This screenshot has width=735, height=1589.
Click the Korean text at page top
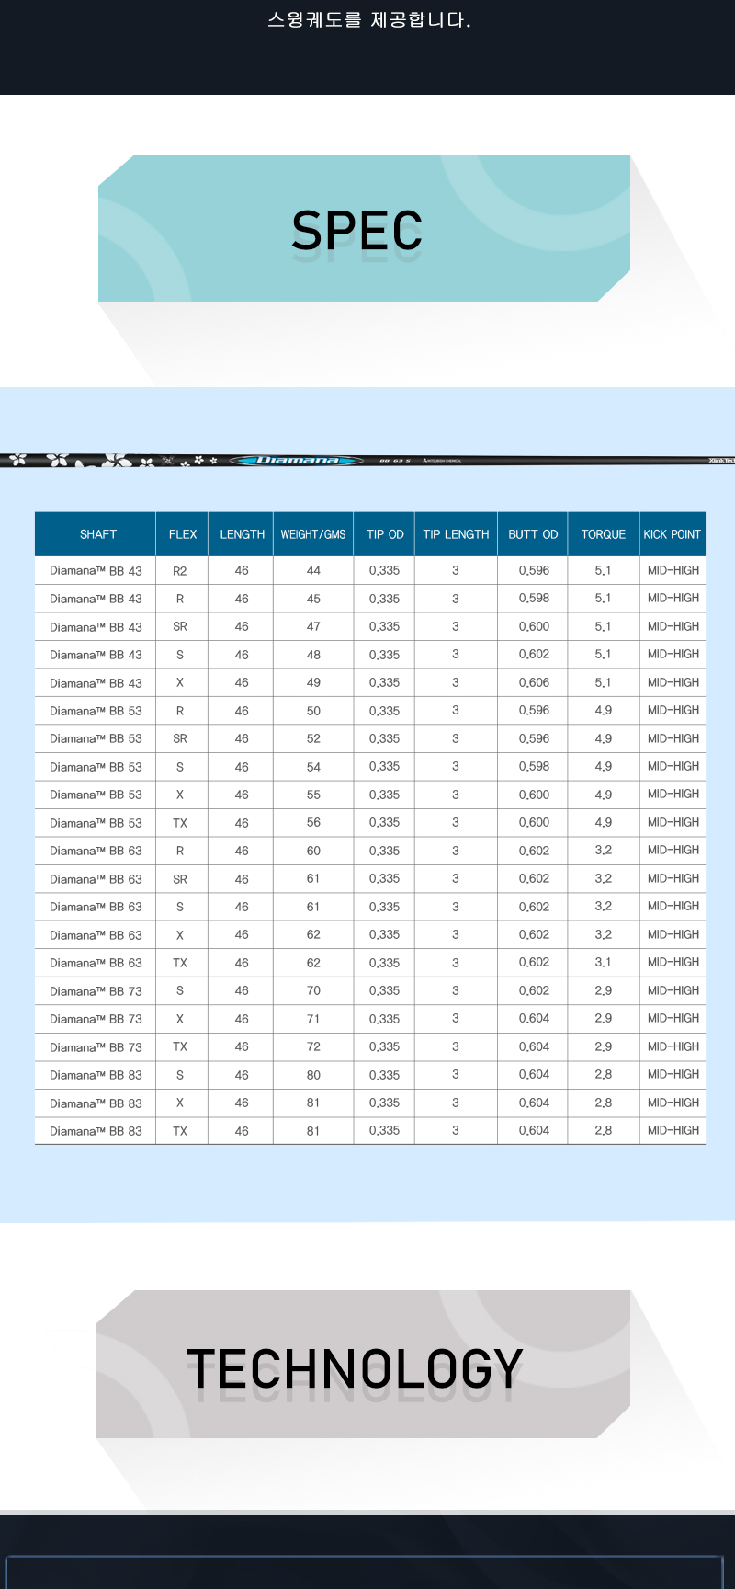(x=368, y=20)
